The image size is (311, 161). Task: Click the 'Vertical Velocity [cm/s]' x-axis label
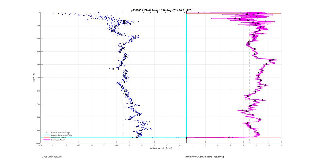[x=161, y=148]
